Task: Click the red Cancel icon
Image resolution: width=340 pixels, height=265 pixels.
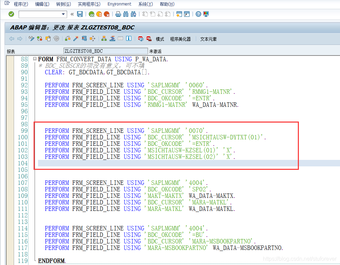Action: [107, 14]
